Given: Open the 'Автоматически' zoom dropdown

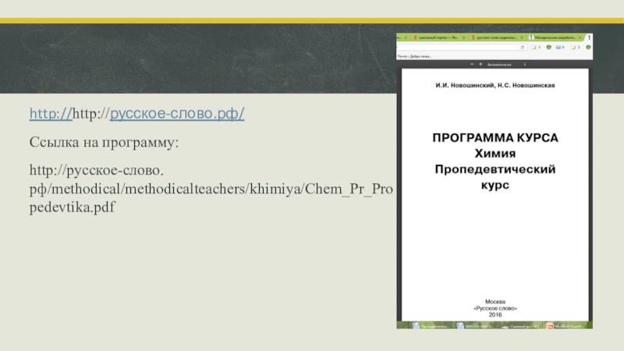Looking at the screenshot, I should click(x=506, y=65).
